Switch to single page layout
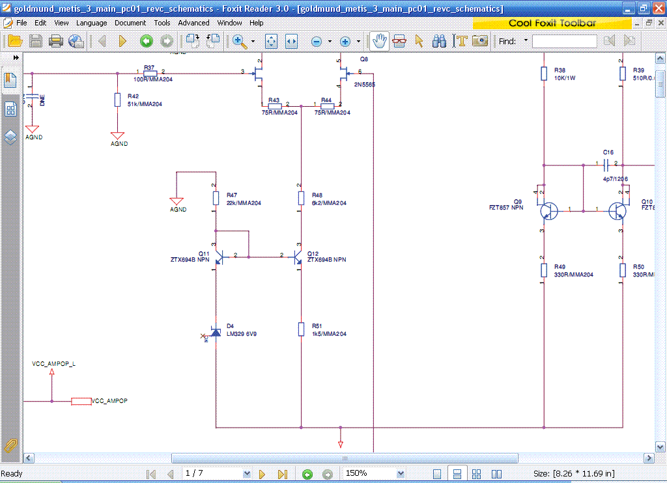 (437, 474)
